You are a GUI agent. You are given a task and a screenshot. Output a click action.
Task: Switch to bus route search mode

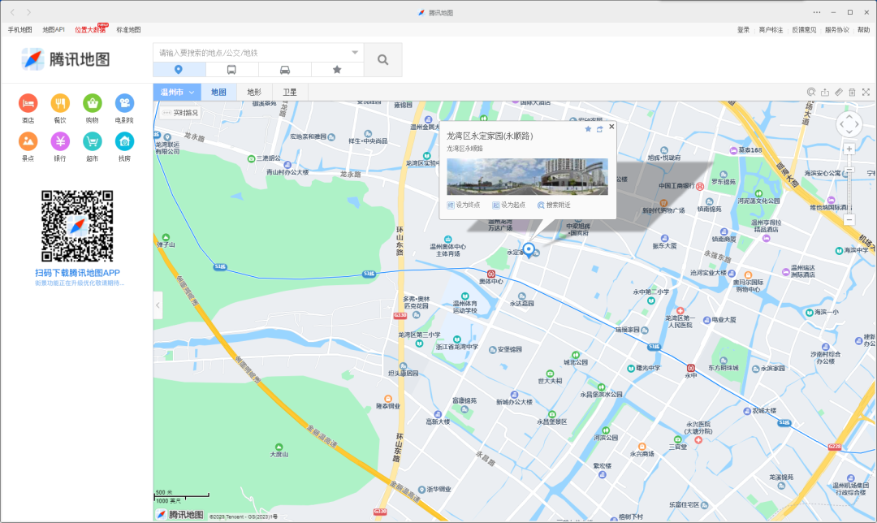[231, 69]
